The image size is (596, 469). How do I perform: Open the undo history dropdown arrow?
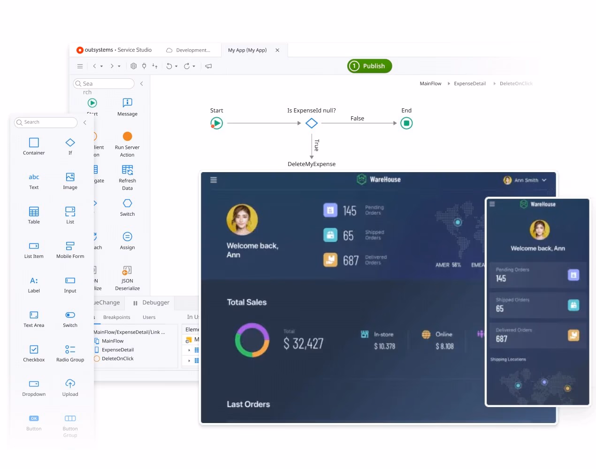(x=176, y=66)
